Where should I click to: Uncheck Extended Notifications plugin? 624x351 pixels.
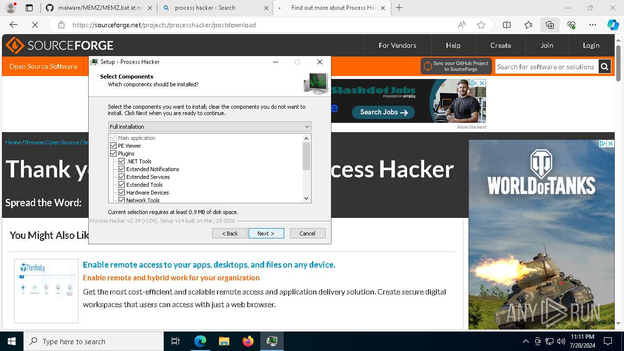122,169
